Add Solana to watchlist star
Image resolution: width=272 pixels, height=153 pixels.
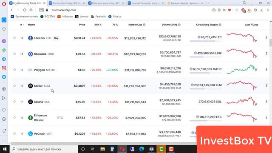click(x=14, y=102)
